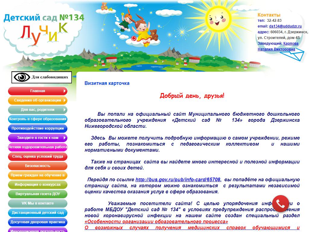Click the ds134@uddudzr.ru email link
The image size is (309, 232).
(285, 26)
